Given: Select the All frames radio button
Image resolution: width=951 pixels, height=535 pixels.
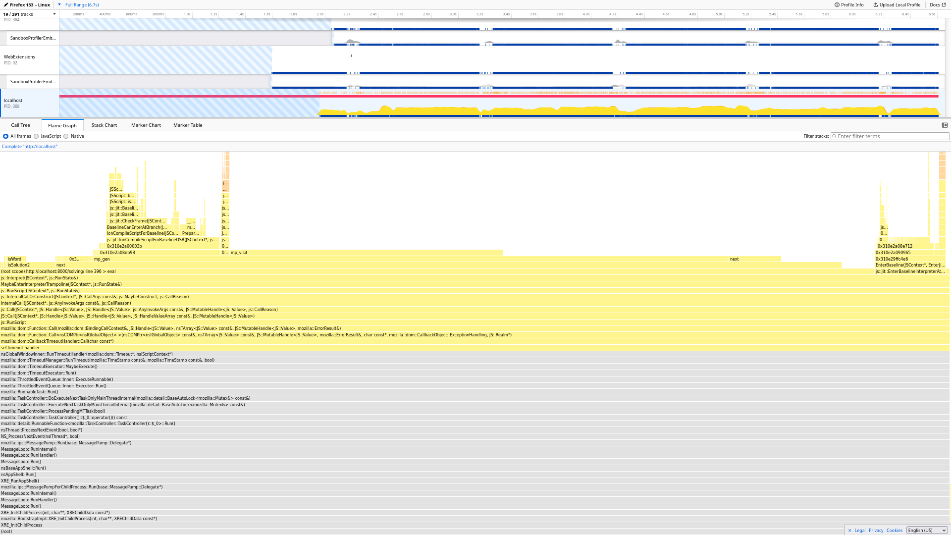Looking at the screenshot, I should tap(6, 136).
